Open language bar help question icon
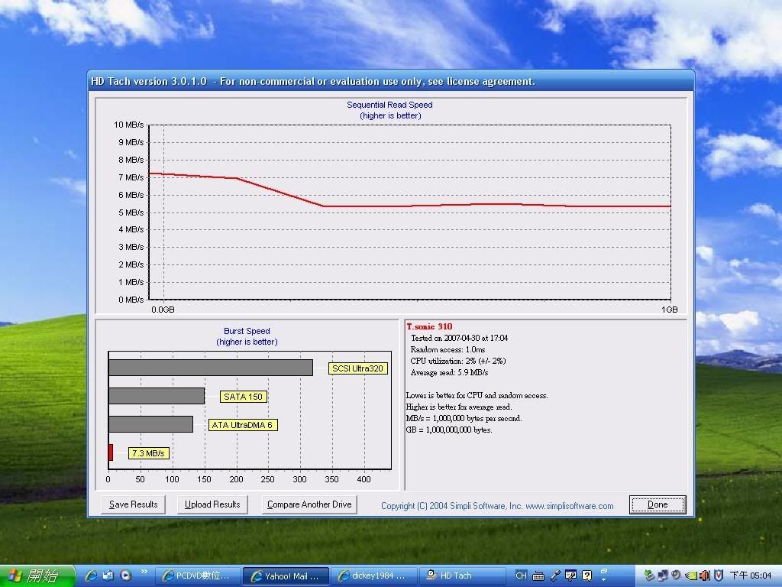 586,576
